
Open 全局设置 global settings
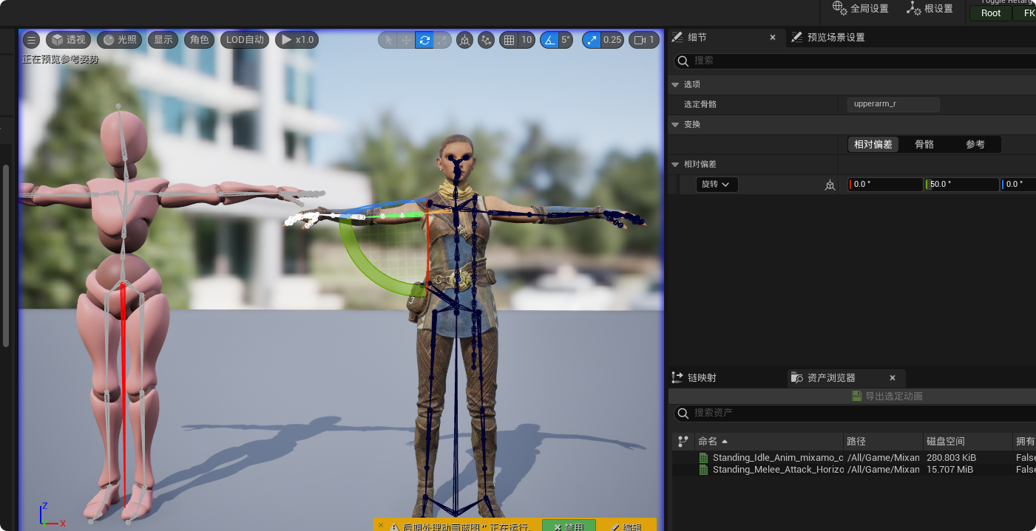[861, 8]
